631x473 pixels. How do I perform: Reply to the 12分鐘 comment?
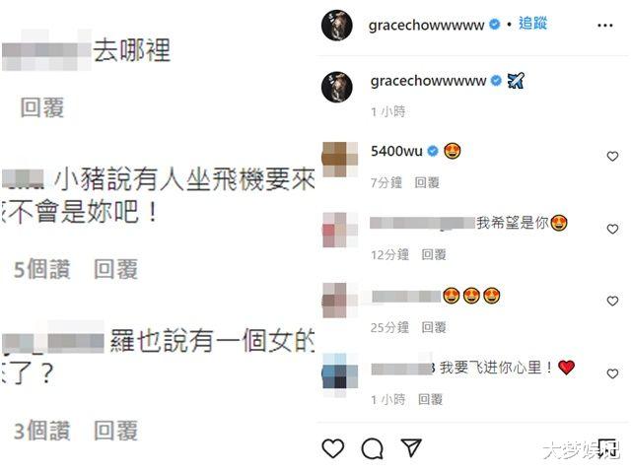pyautogui.click(x=434, y=254)
